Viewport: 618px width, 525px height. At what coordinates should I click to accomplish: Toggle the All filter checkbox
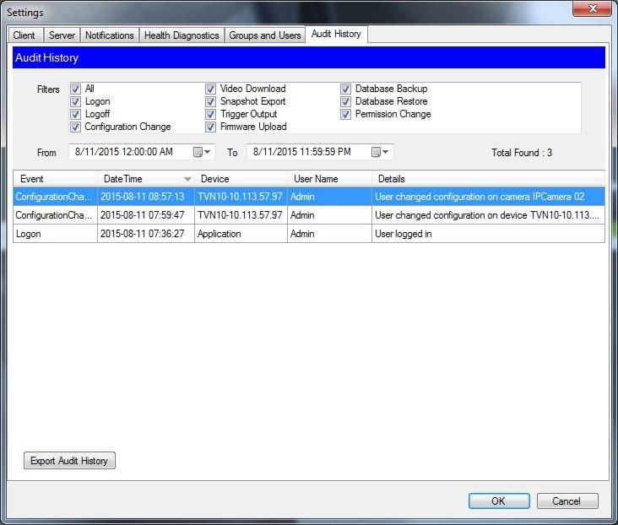[75, 89]
